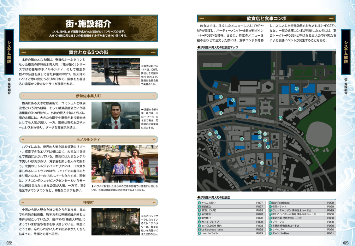Click map marker number 5

tap(221, 113)
